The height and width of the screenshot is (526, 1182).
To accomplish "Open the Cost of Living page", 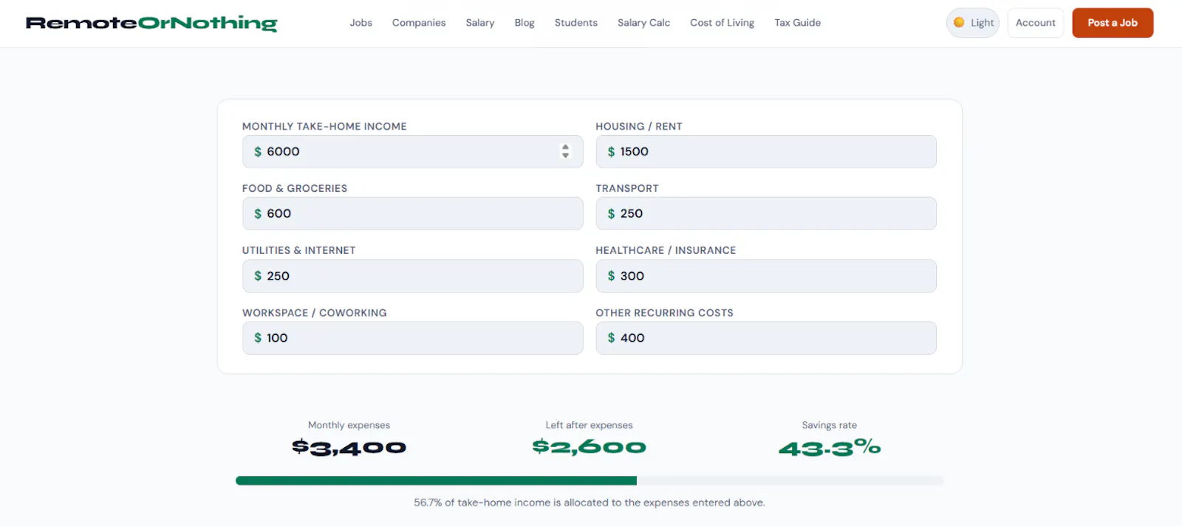I will tap(722, 23).
